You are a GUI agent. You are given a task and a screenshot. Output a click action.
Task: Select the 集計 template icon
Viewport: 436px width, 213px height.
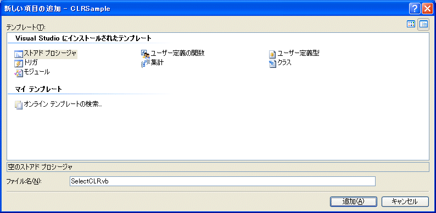click(146, 64)
